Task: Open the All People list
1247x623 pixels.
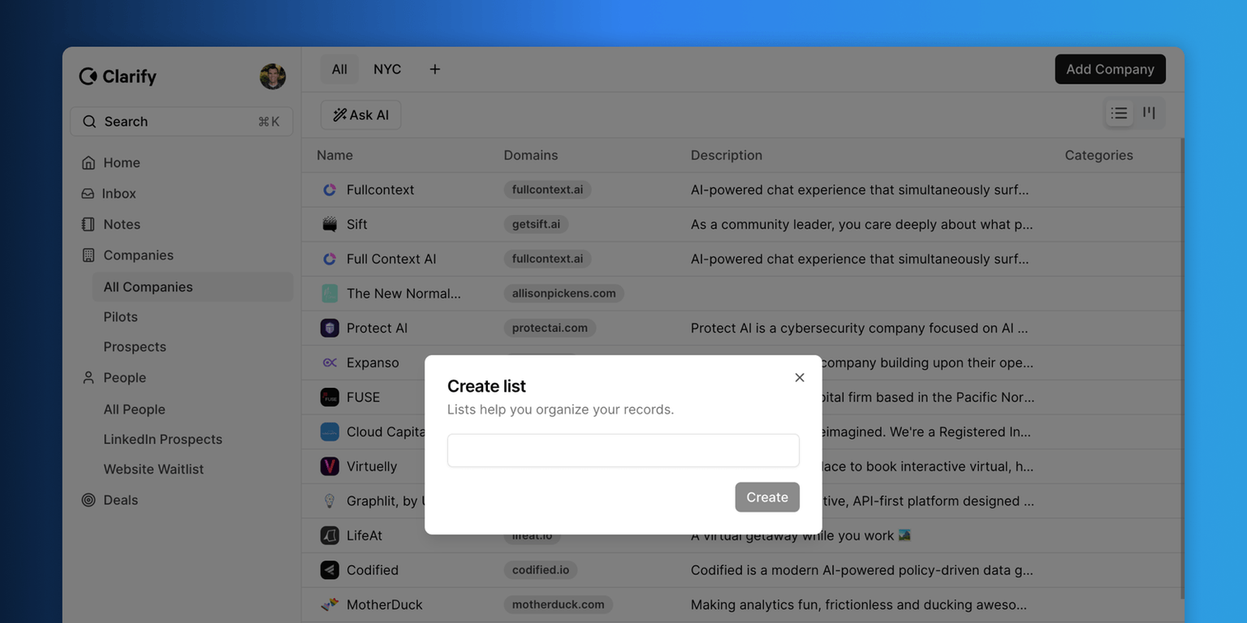Action: [134, 410]
